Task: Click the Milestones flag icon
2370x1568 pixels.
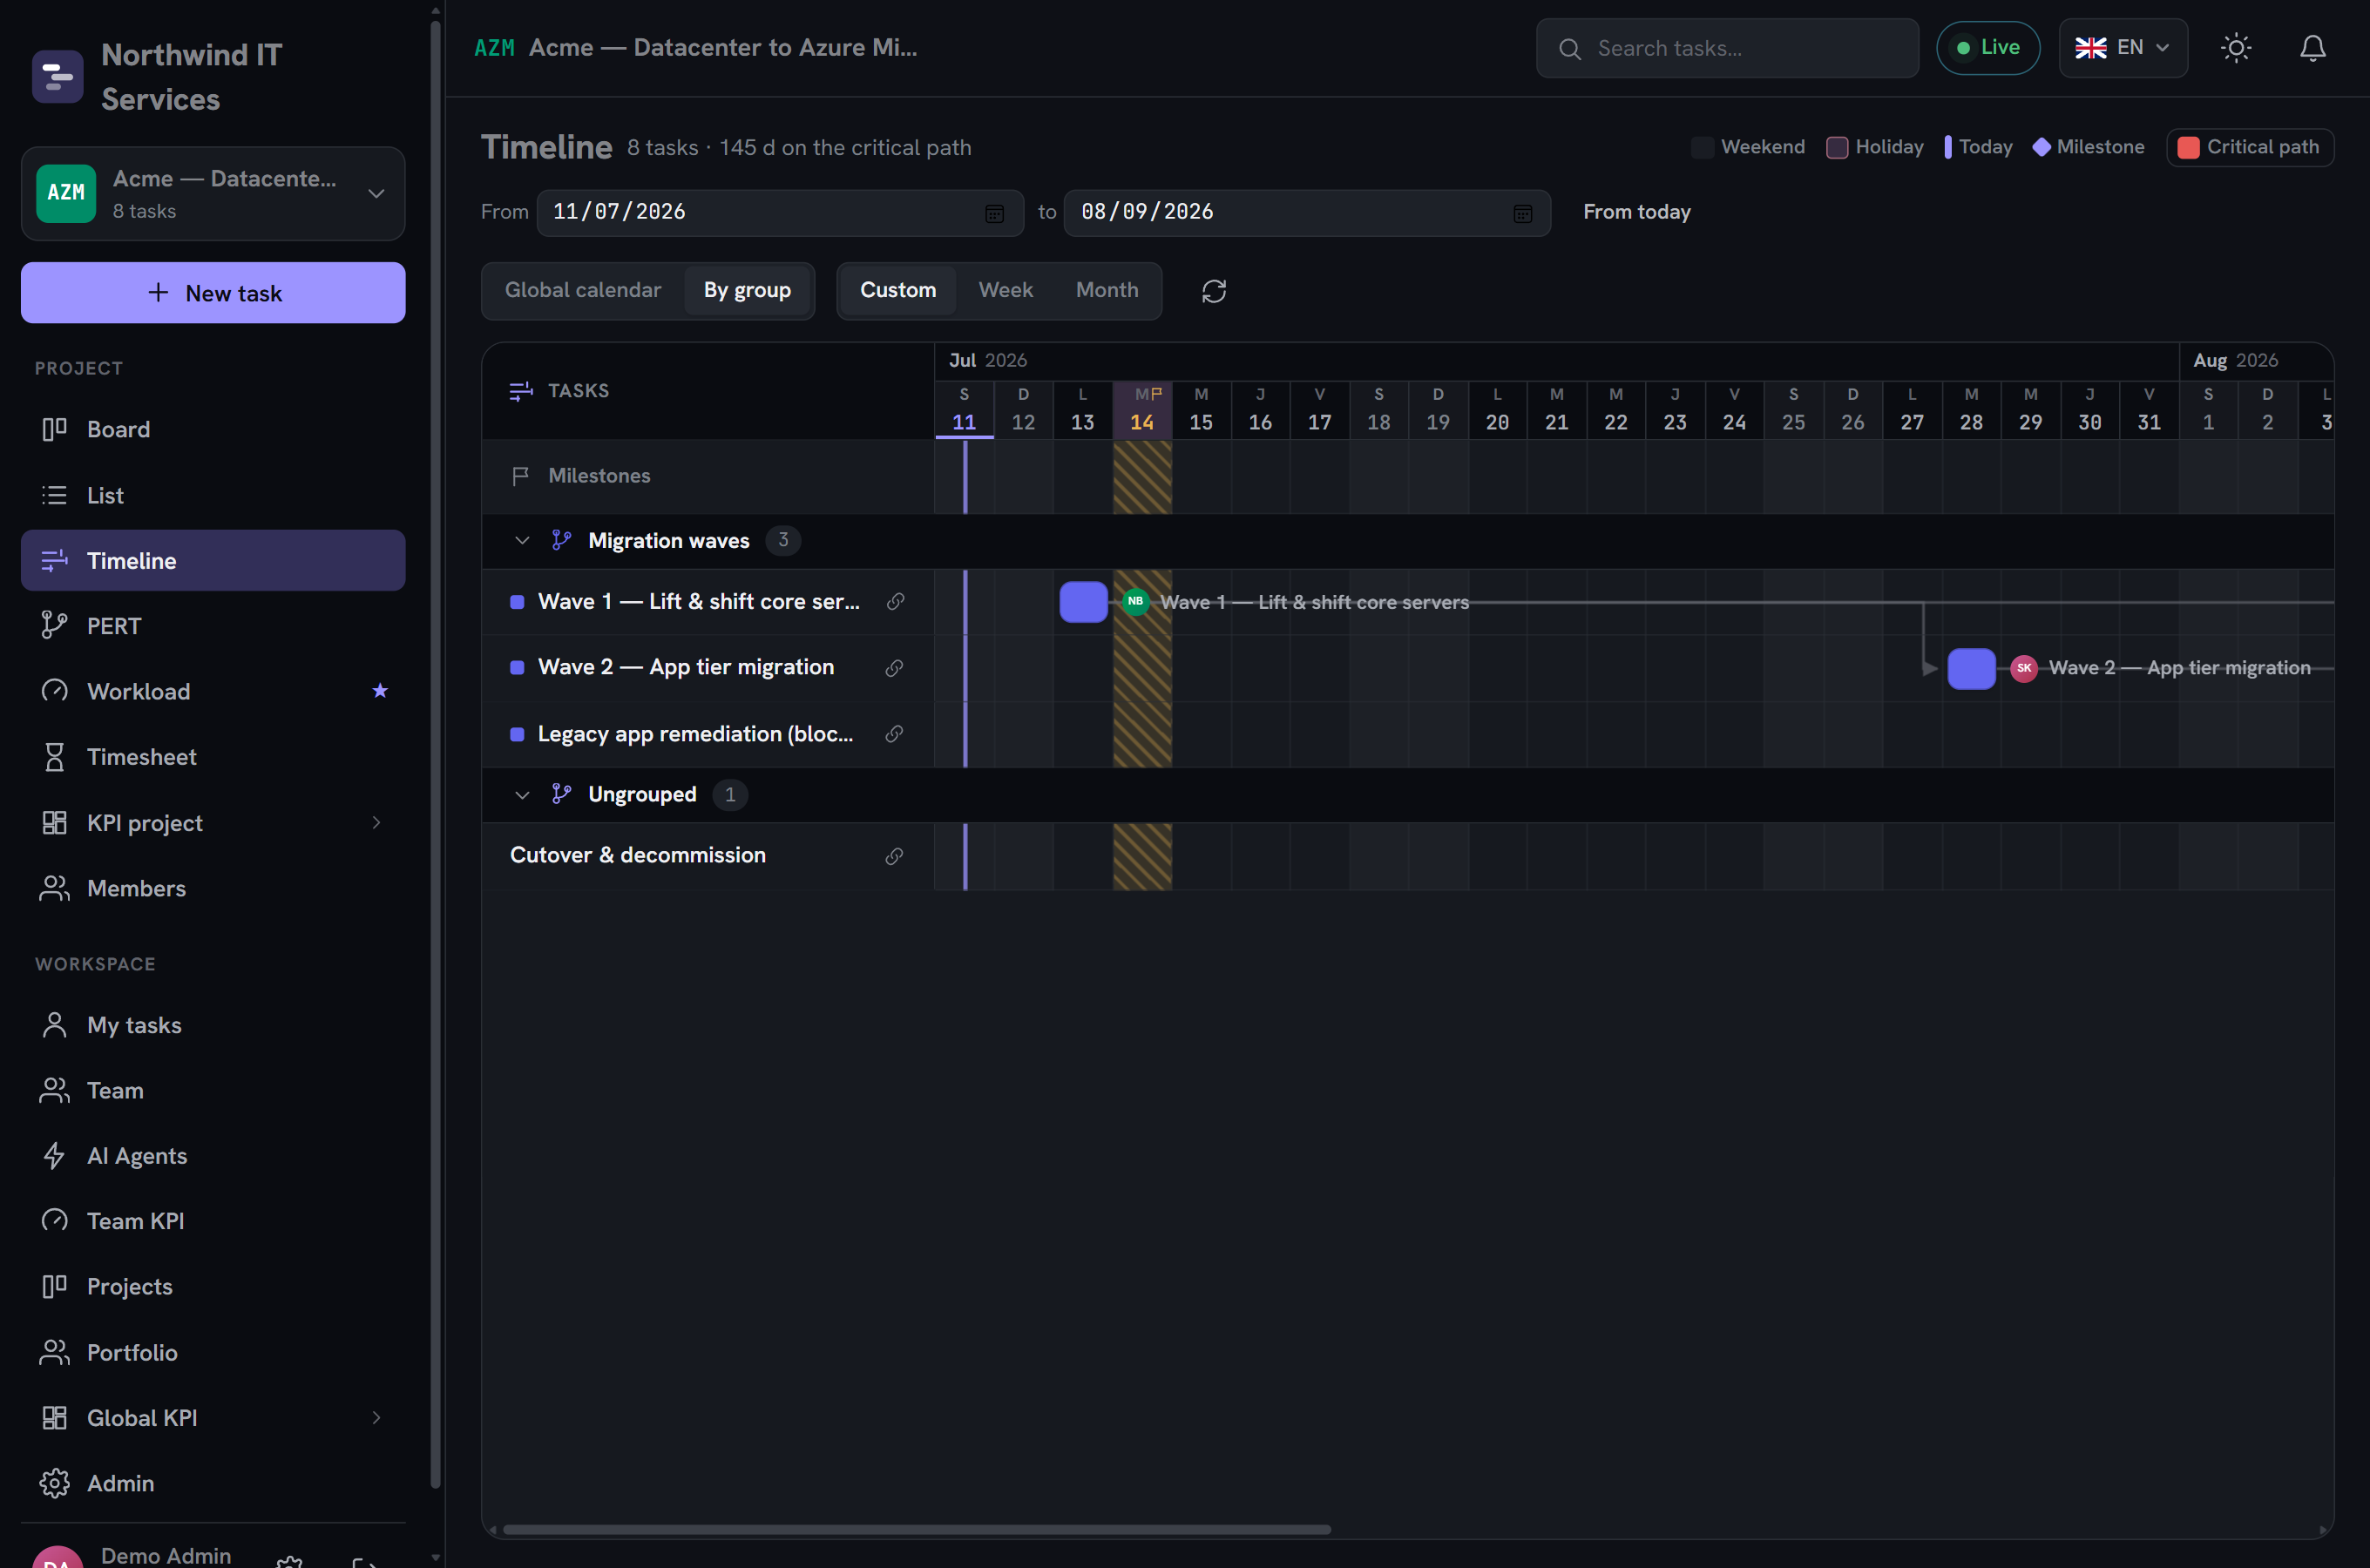Action: pyautogui.click(x=520, y=476)
